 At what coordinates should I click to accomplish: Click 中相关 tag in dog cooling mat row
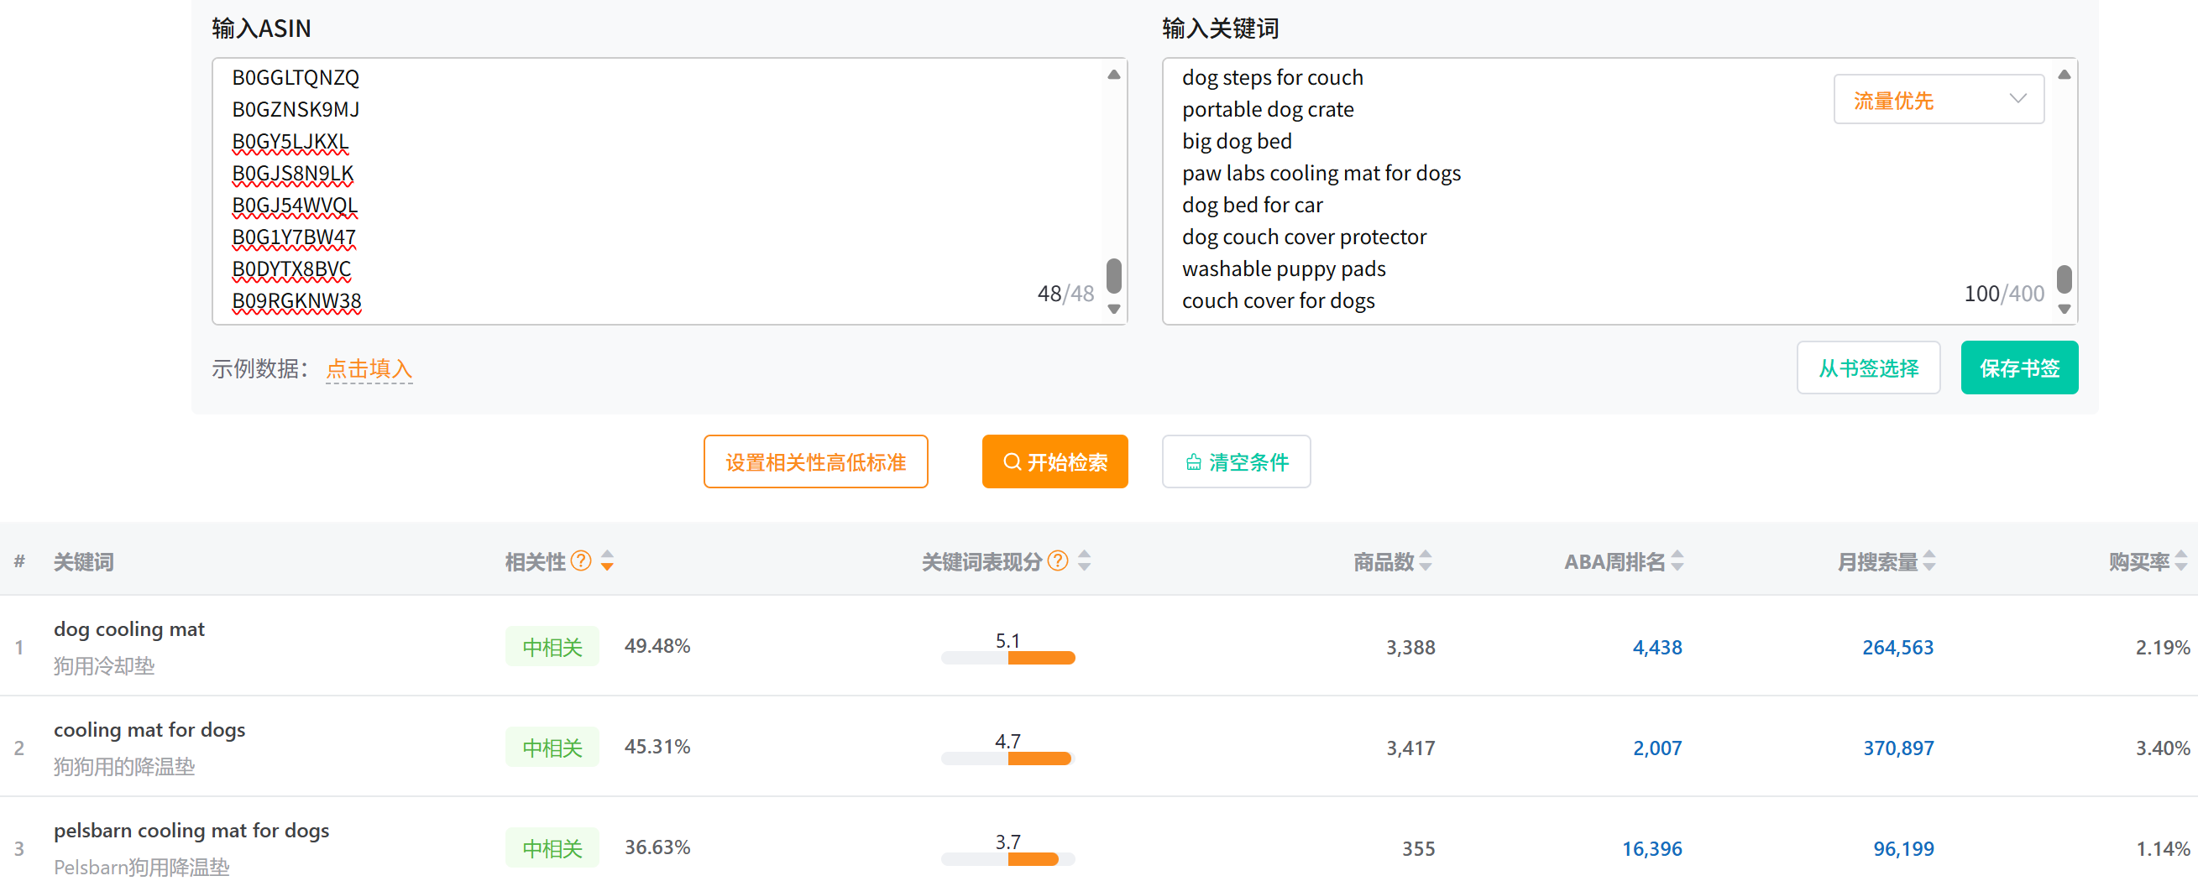pyautogui.click(x=552, y=646)
